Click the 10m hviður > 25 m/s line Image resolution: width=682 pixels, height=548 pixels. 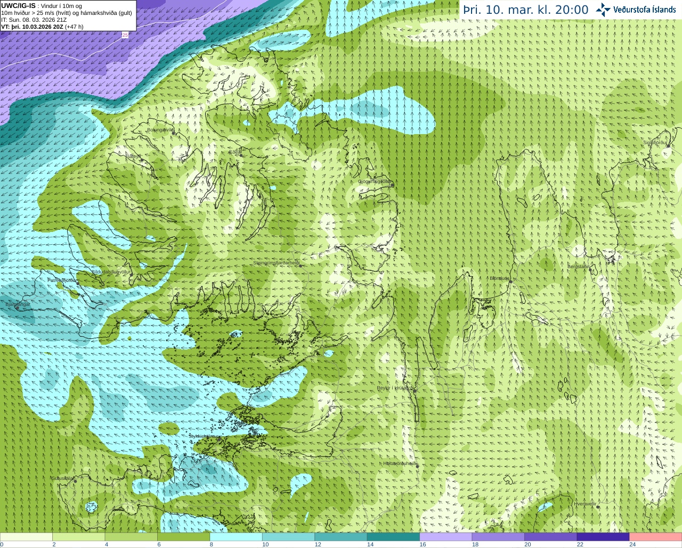pos(67,13)
